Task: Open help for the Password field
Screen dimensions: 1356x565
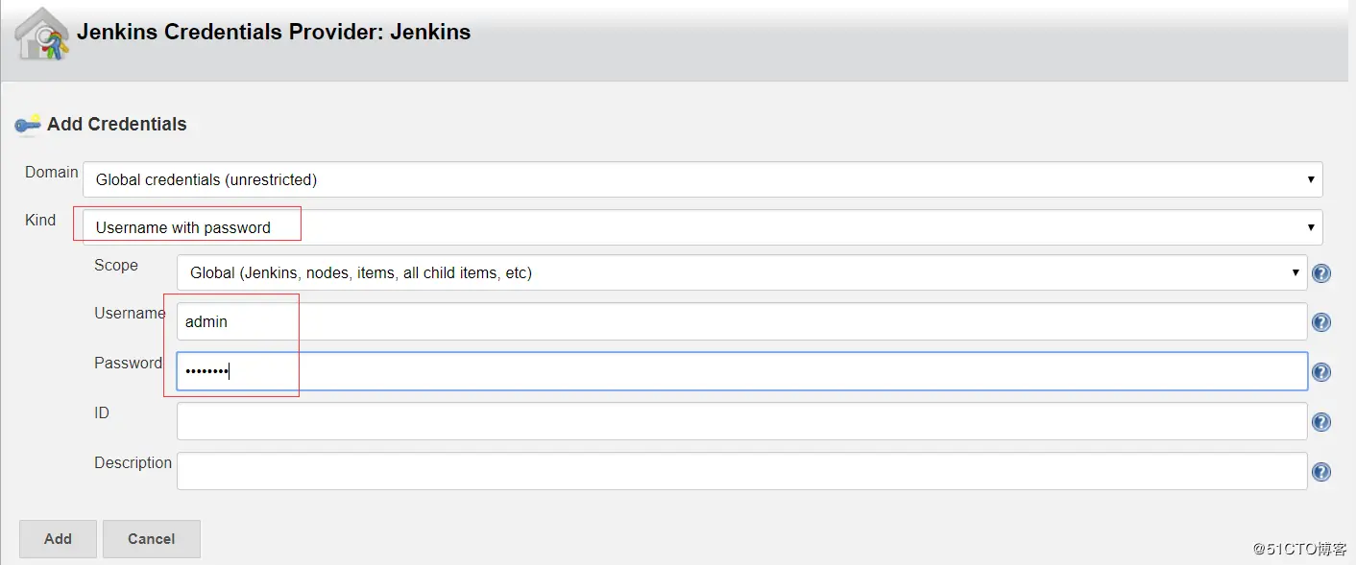Action: pyautogui.click(x=1321, y=372)
